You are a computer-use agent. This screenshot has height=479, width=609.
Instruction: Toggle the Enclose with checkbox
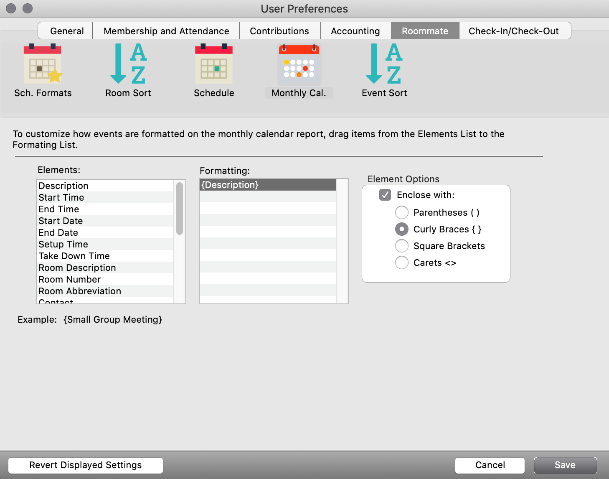pyautogui.click(x=385, y=195)
